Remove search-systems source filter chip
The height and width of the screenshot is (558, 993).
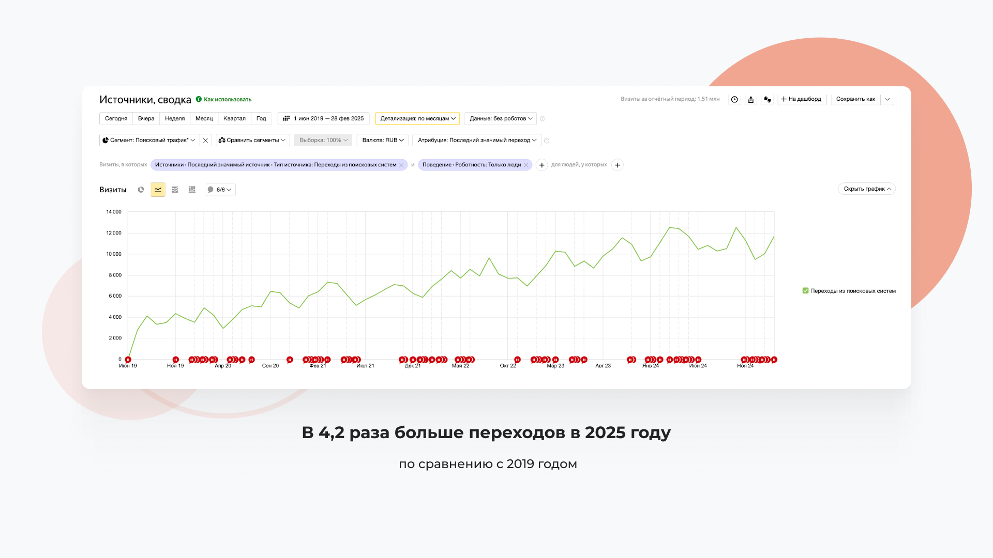[401, 165]
